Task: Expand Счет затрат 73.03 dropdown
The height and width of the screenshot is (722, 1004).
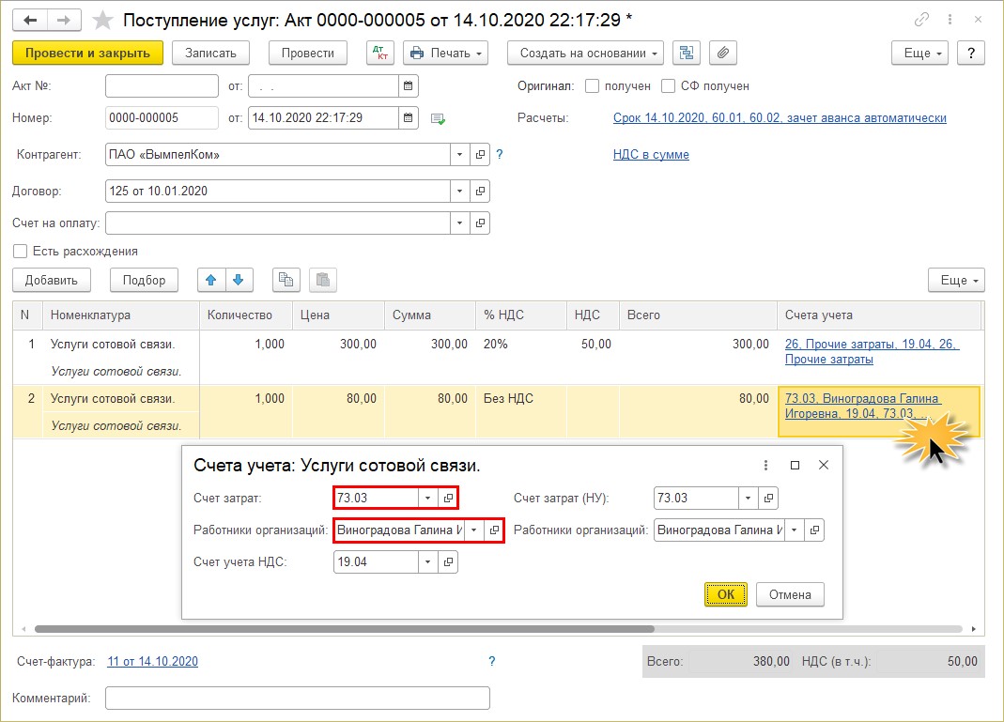Action: coord(427,498)
